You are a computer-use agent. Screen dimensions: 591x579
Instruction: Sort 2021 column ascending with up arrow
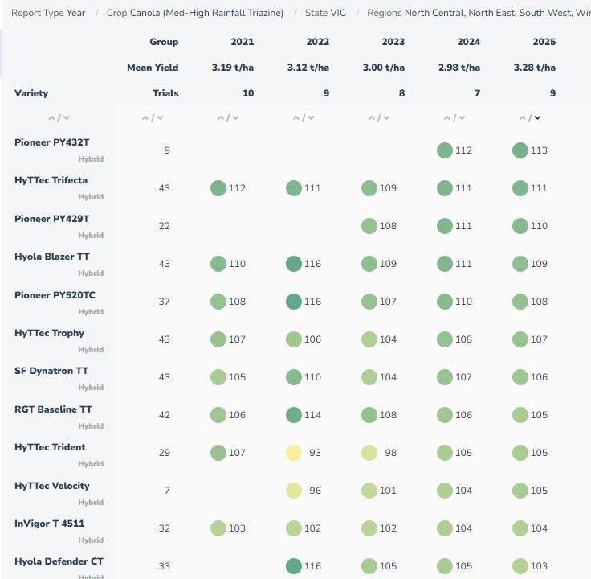coord(221,118)
